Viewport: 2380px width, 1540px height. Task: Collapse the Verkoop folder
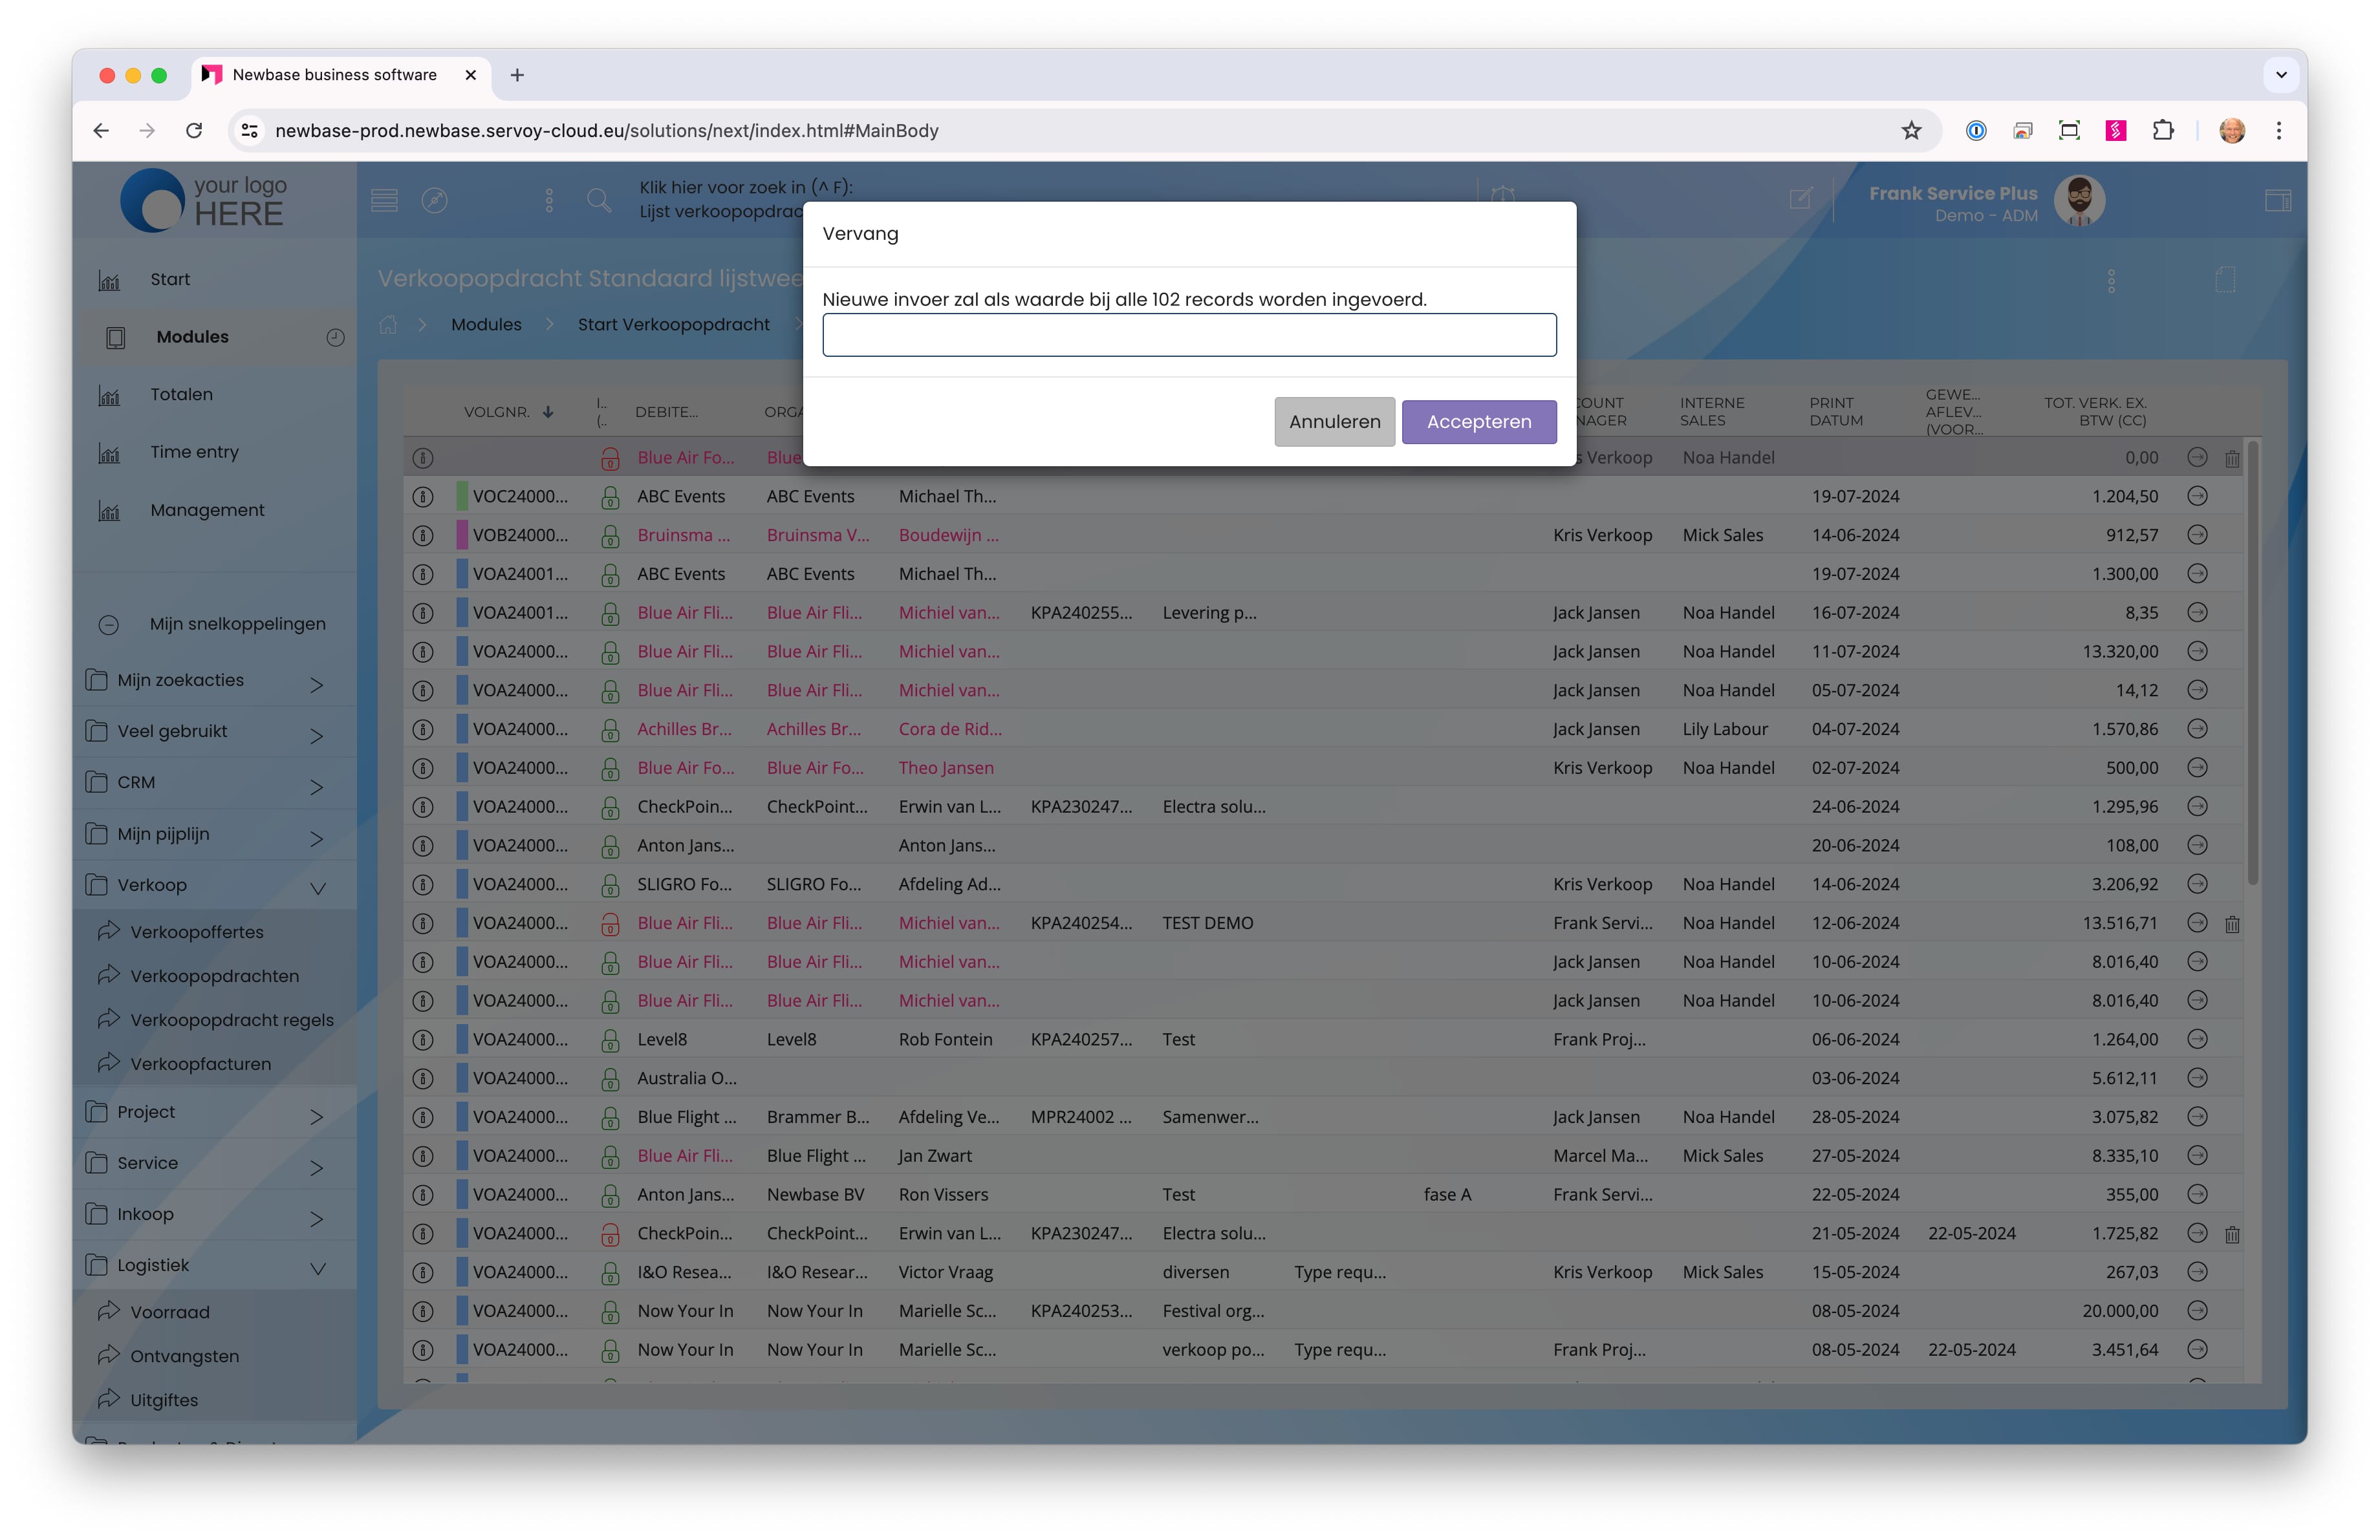click(x=318, y=888)
